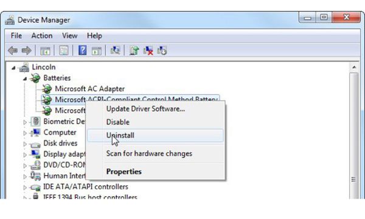
Task: Click the scrollbar up arrow
Action: 354,68
